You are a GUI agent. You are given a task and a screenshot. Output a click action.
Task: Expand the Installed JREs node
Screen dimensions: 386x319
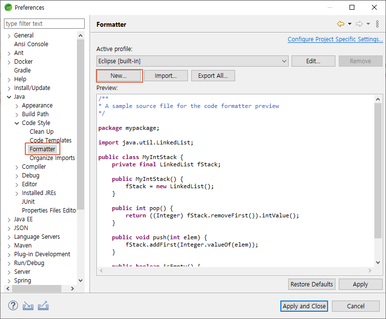(x=17, y=194)
